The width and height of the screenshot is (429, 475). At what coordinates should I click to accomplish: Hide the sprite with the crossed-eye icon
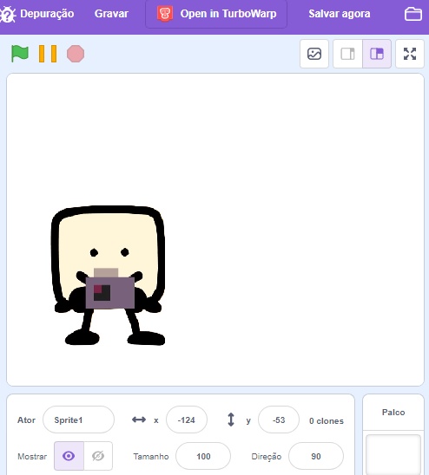tap(98, 456)
